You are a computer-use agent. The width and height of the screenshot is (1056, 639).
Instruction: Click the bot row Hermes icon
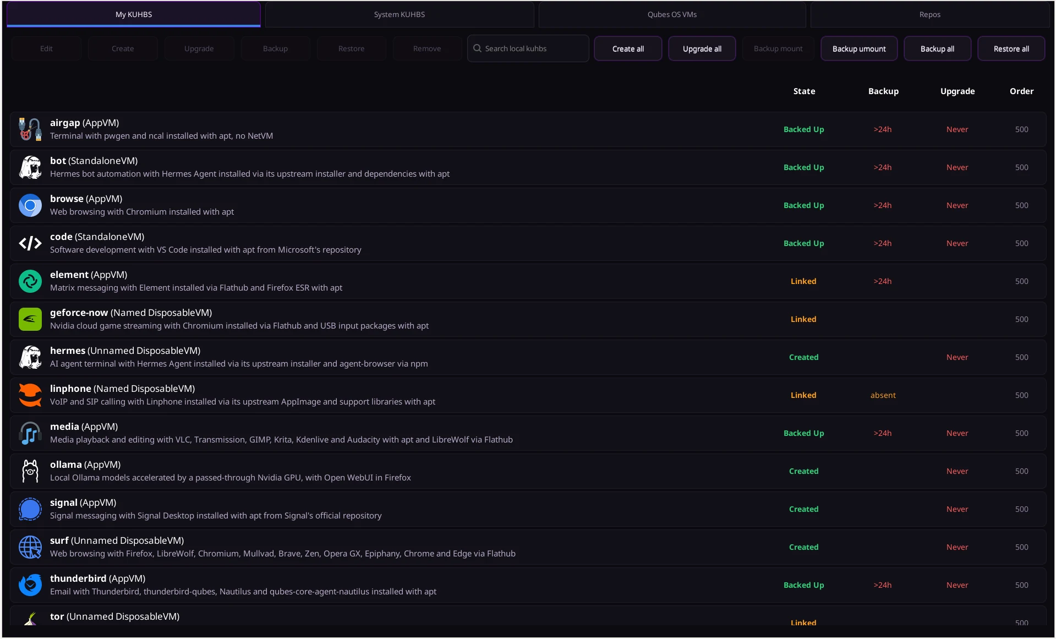click(30, 167)
